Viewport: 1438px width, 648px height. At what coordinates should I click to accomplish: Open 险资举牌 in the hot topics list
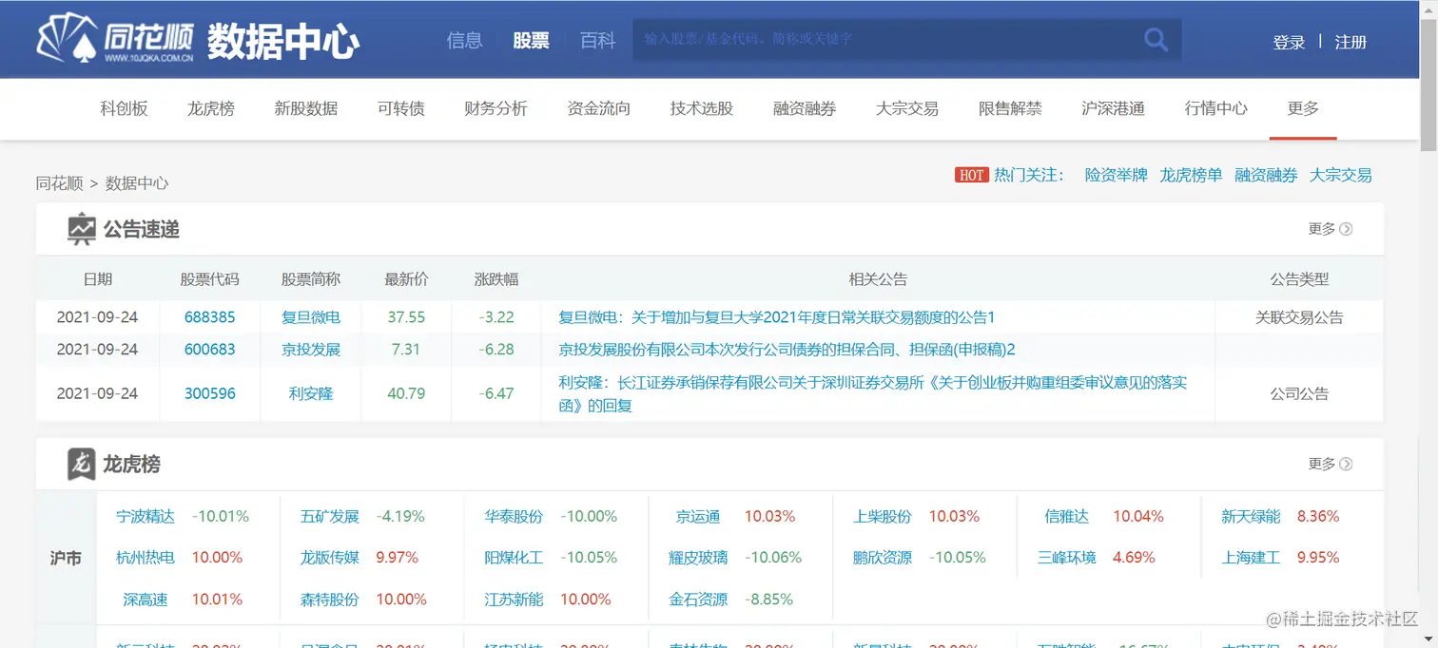point(1115,175)
